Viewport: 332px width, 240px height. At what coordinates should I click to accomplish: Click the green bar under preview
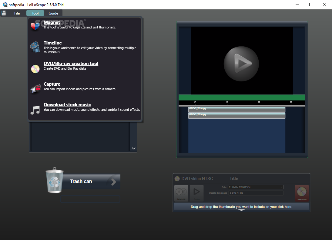click(x=242, y=97)
